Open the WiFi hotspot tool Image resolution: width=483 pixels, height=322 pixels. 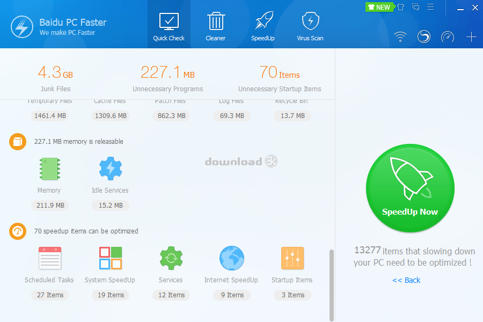[x=400, y=36]
